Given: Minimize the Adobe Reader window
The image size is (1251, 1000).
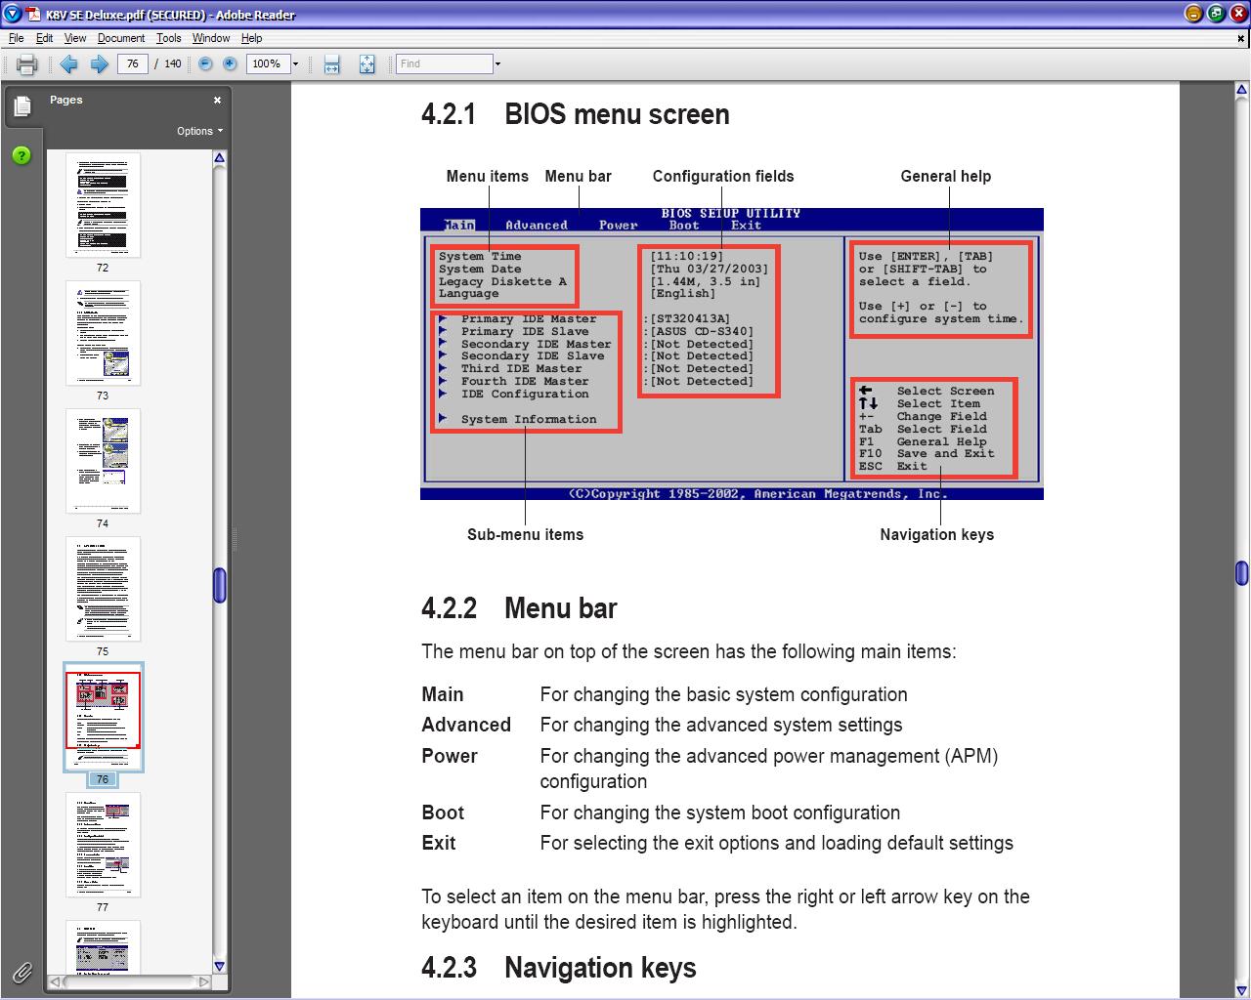Looking at the screenshot, I should click(1193, 14).
